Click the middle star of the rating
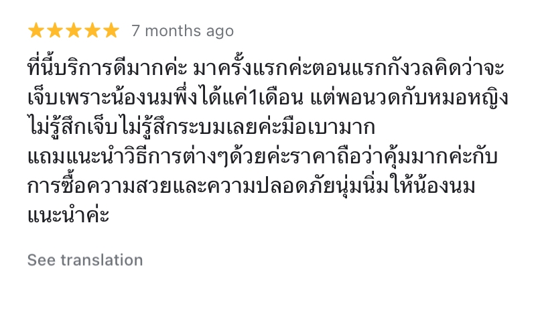Image resolution: width=540 pixels, height=310 pixels. pos(74,31)
